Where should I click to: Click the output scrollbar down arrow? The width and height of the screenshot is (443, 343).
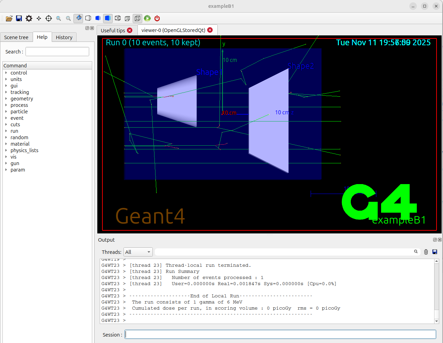tap(437, 321)
